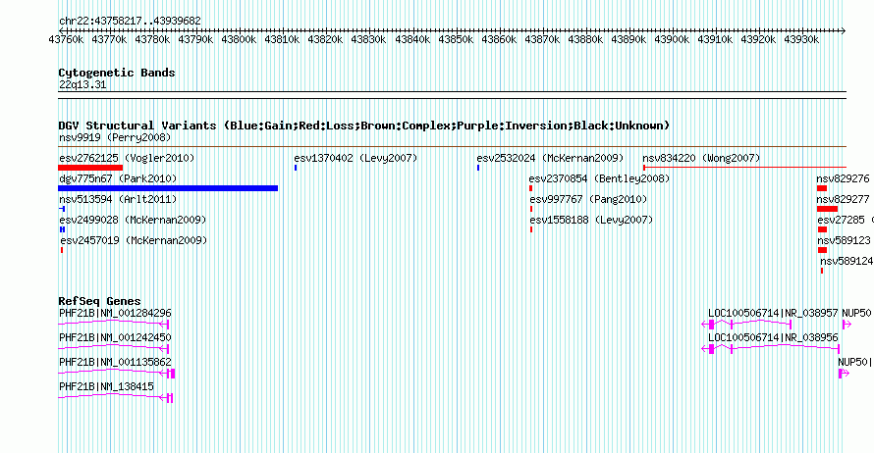Viewport: 874px width, 453px height.
Task: Click the magenta gene glyph under PHF21B|NM_138415
Action: point(115,397)
